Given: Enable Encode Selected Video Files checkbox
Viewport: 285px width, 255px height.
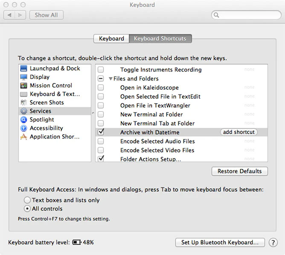Looking at the screenshot, I should (x=101, y=150).
